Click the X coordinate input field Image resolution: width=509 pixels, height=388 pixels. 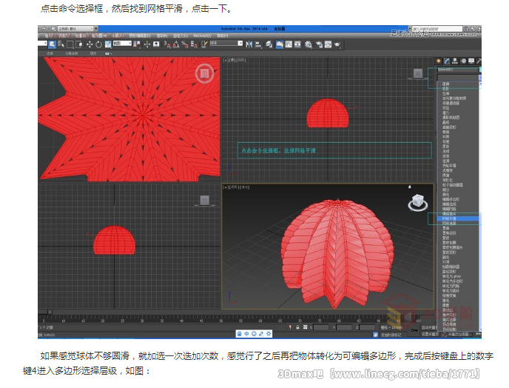pos(321,327)
